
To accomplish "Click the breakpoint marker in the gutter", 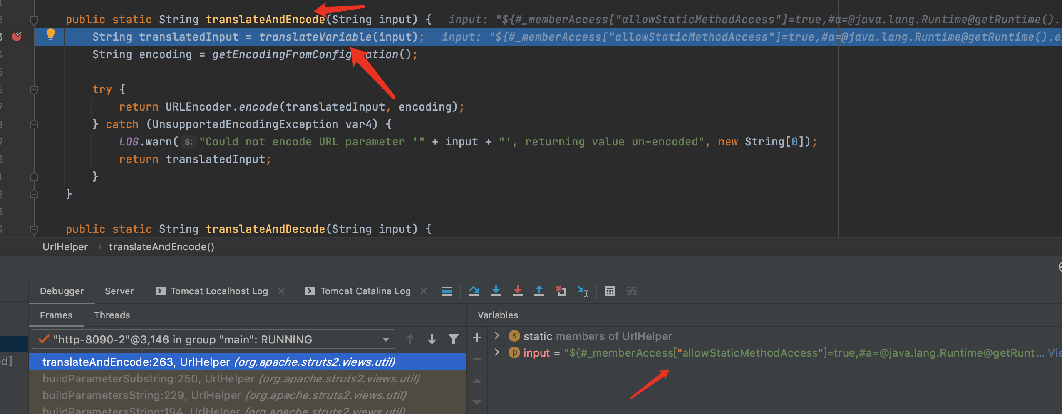I will point(17,37).
